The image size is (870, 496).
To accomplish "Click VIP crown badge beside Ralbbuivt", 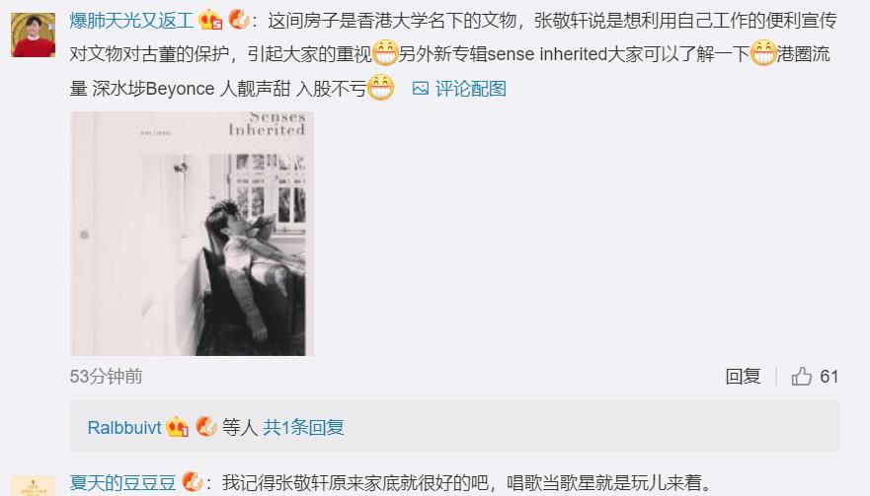I will pyautogui.click(x=177, y=427).
